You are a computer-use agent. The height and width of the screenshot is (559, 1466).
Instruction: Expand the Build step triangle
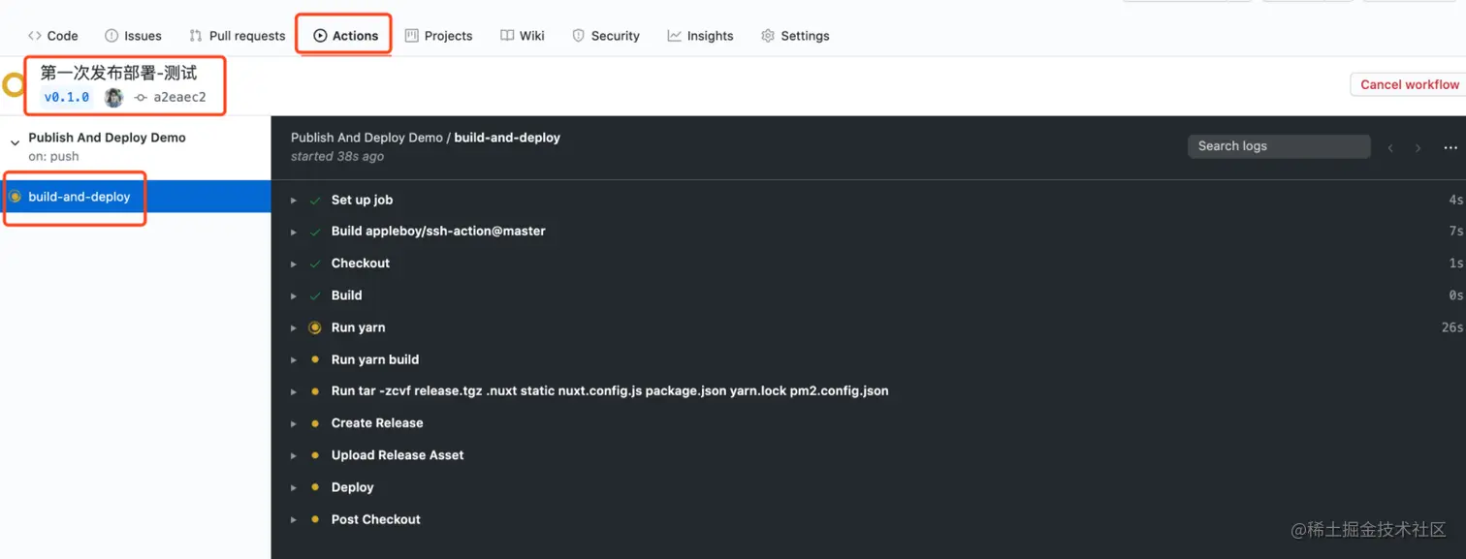pos(294,295)
